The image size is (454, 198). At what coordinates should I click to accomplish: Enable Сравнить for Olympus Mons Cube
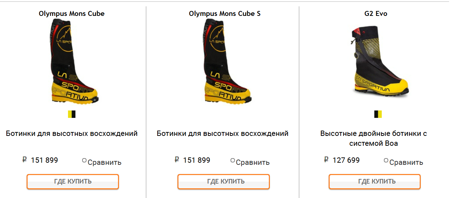click(x=84, y=161)
